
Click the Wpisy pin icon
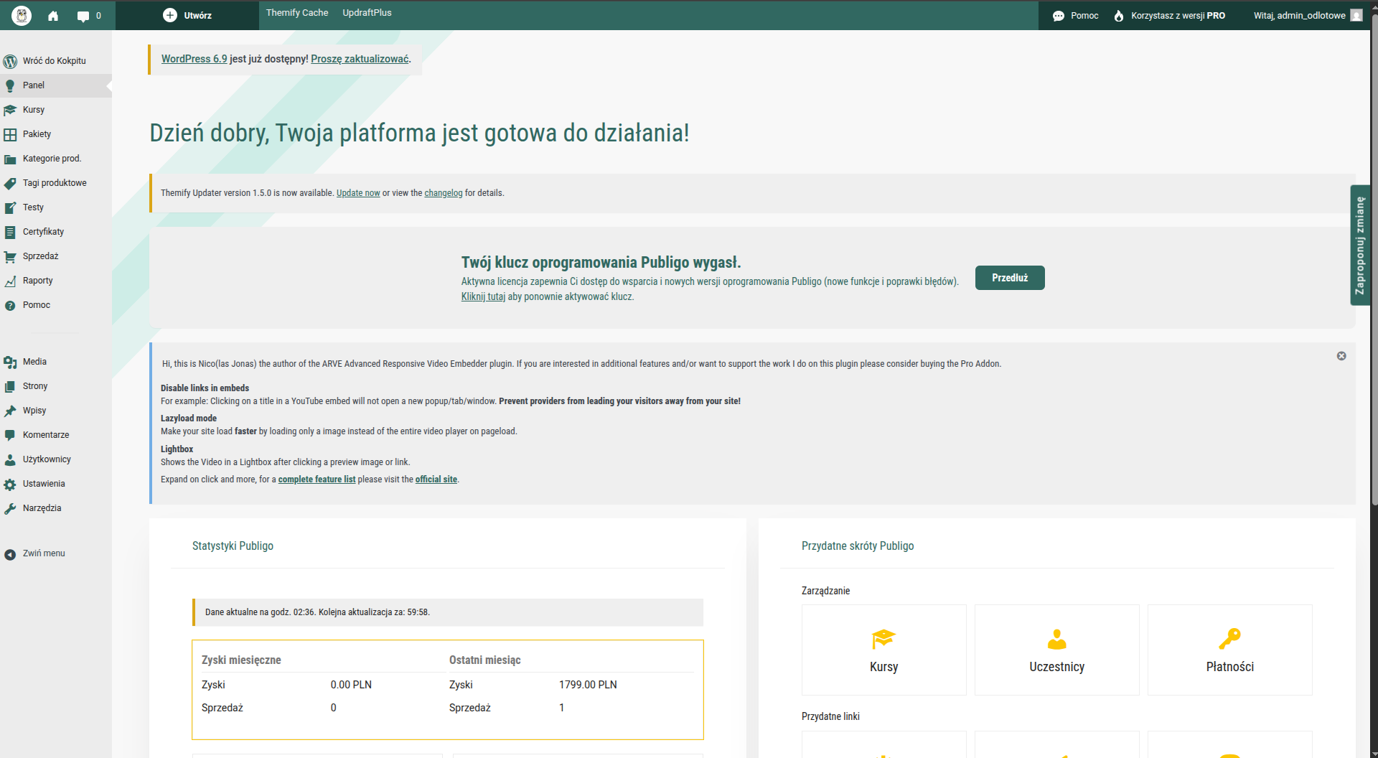(10, 411)
